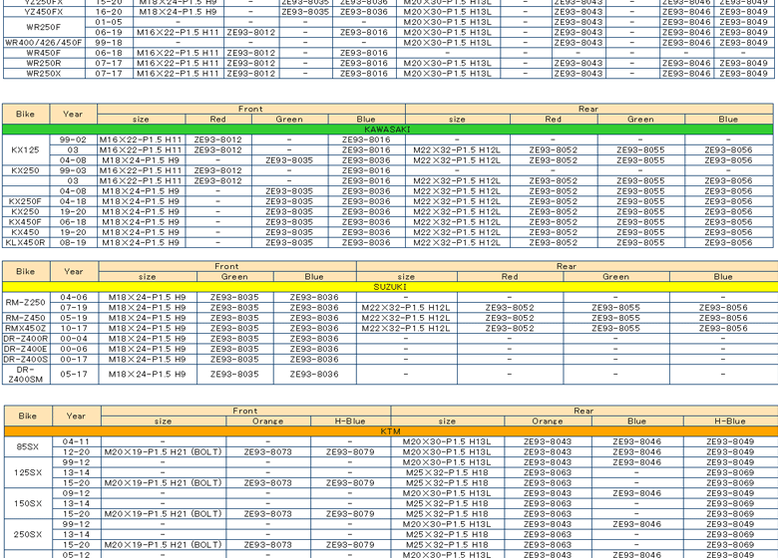The width and height of the screenshot is (778, 558).
Task: Select the KX450F bike cell
Action: click(26, 222)
